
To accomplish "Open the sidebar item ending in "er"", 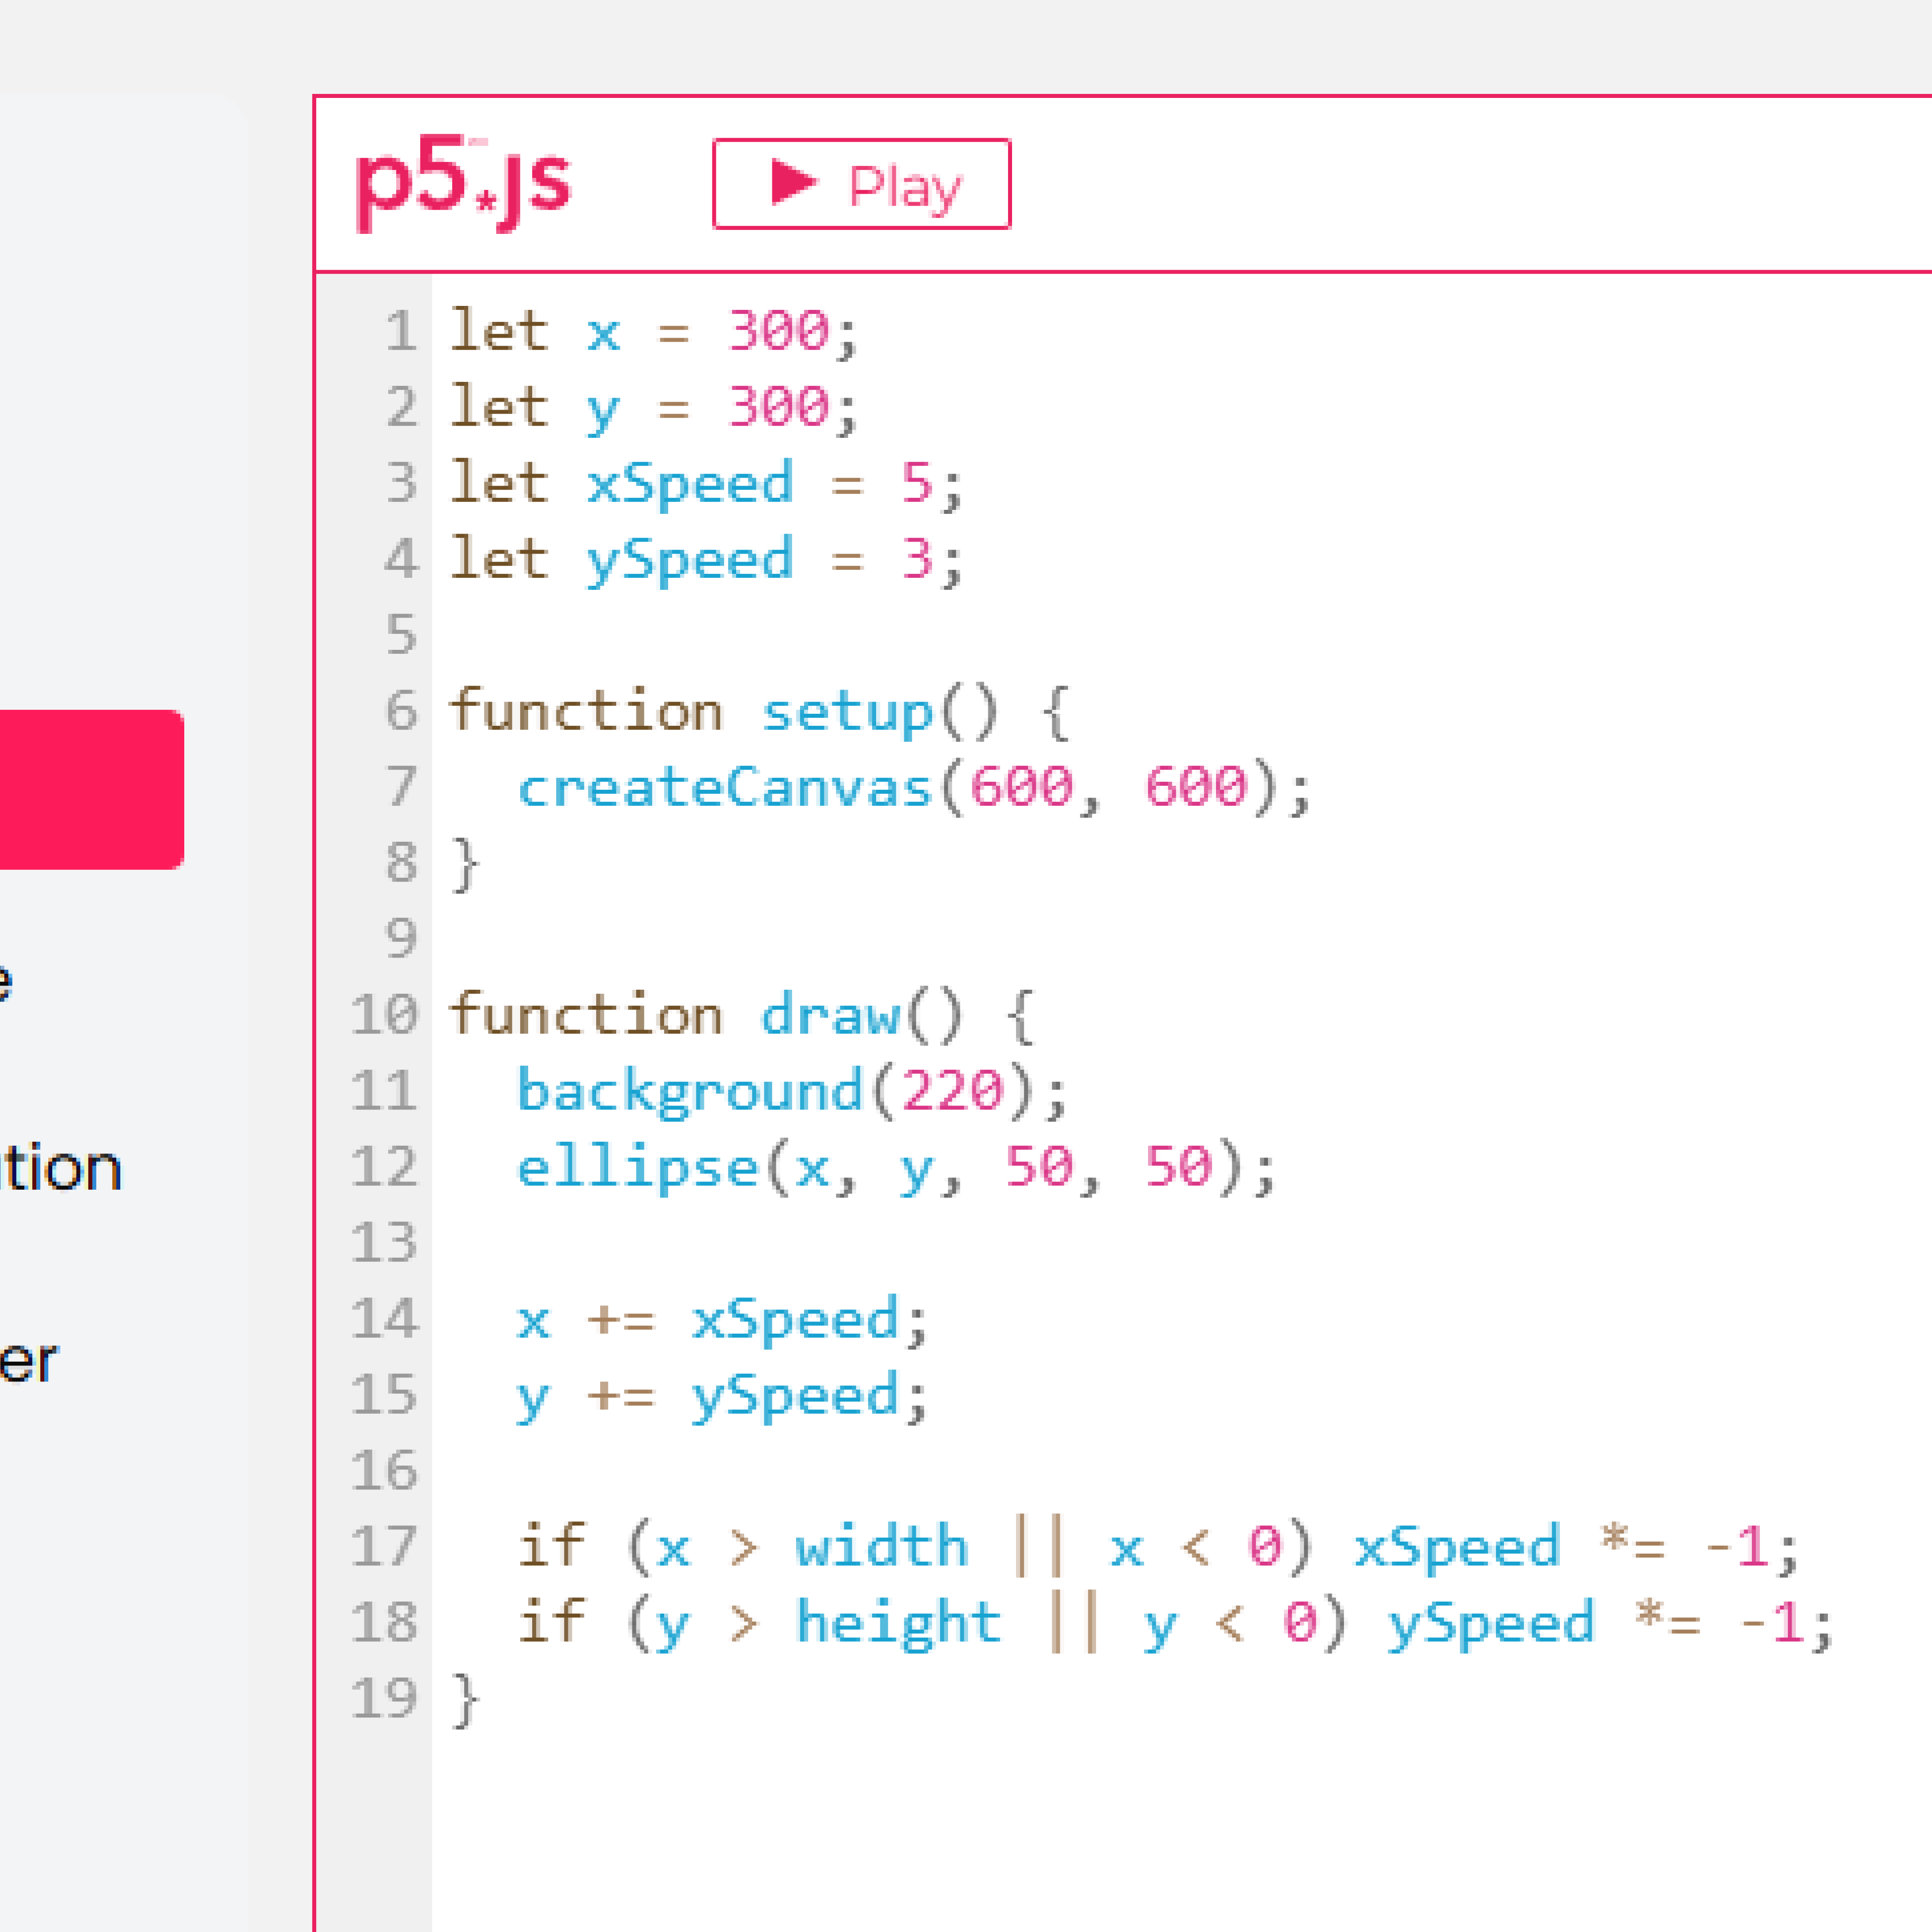I will tap(28, 1360).
